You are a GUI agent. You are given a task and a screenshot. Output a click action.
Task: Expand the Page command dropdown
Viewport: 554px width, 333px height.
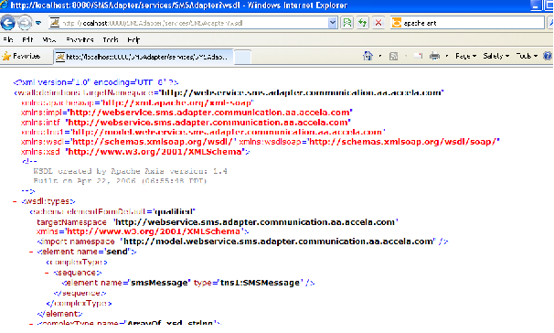[465, 56]
